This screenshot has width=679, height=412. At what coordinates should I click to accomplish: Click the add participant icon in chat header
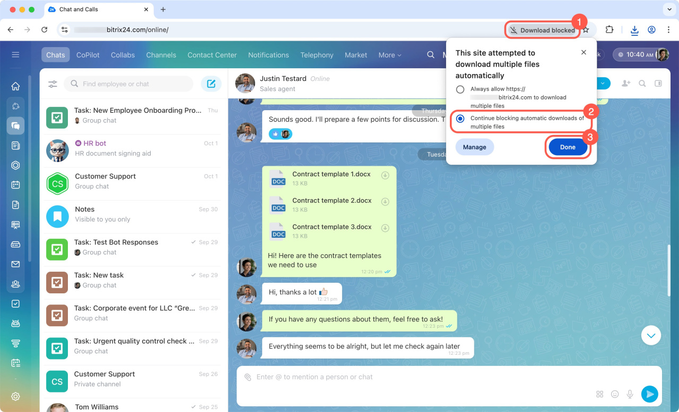click(x=626, y=84)
